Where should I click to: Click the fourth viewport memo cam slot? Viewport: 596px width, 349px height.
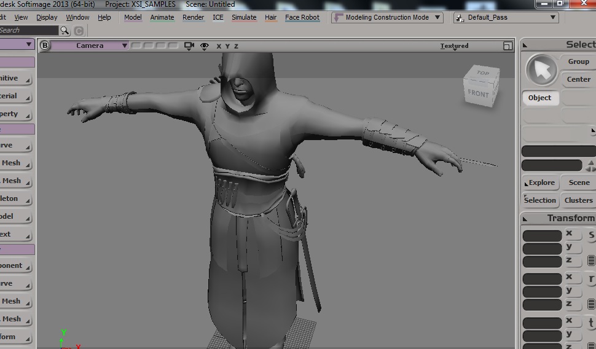pos(173,45)
